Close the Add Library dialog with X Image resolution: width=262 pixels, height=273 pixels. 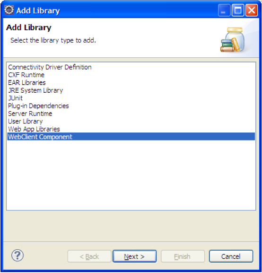[x=252, y=10]
